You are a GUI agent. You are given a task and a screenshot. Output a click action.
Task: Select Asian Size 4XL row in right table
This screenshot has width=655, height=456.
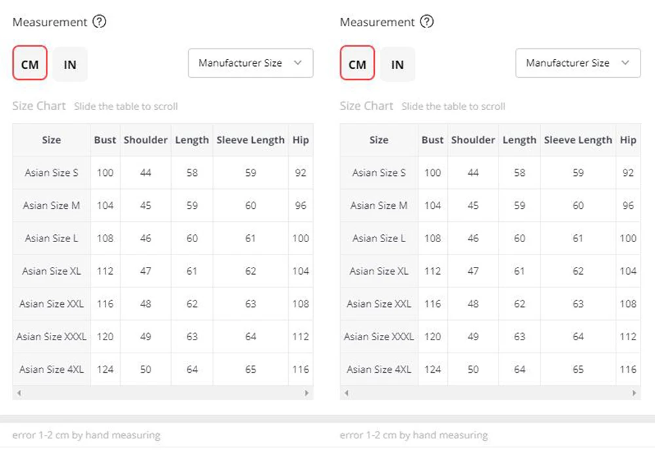[x=491, y=369]
